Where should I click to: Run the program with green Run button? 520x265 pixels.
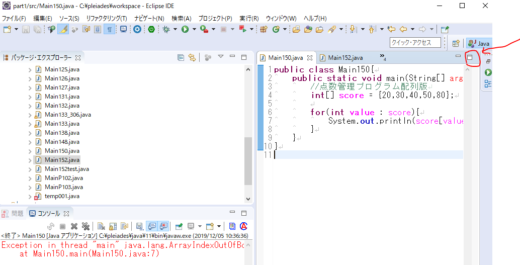pyautogui.click(x=185, y=29)
